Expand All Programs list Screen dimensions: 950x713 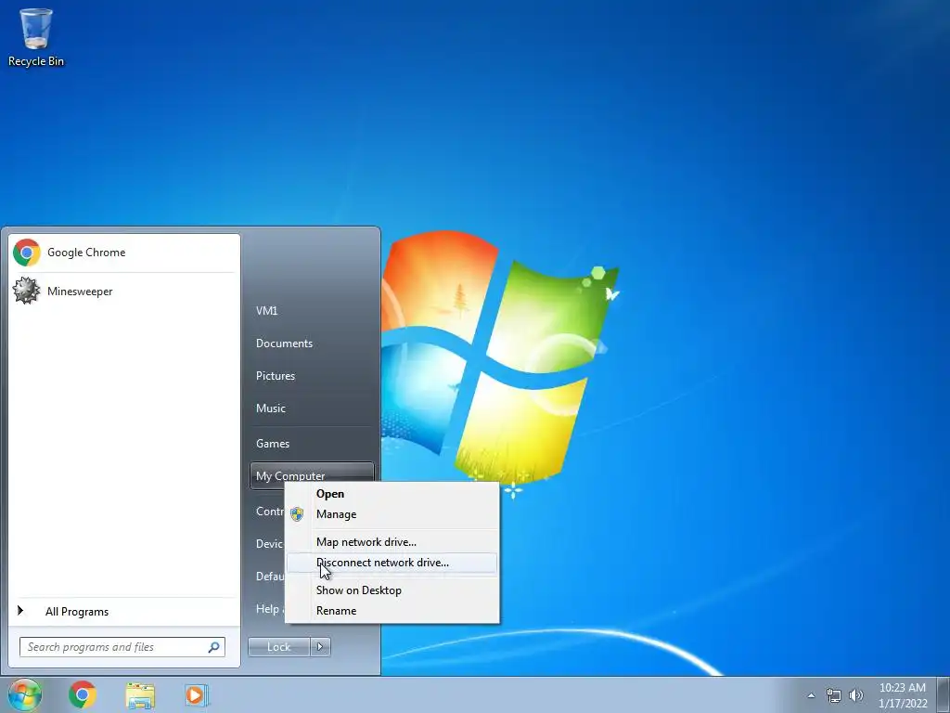(x=123, y=611)
